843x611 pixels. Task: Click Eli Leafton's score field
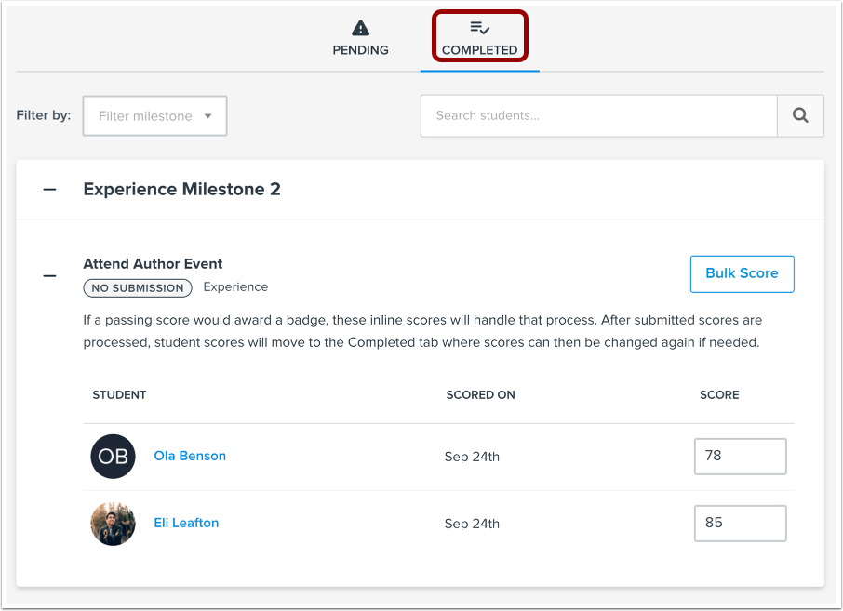740,523
